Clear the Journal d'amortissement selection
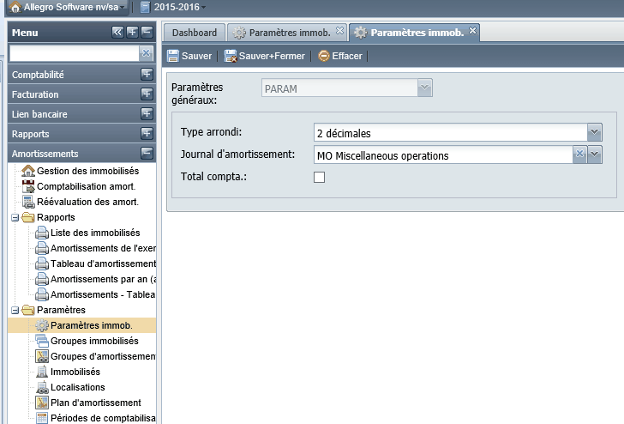The width and height of the screenshot is (624, 424). pos(579,154)
